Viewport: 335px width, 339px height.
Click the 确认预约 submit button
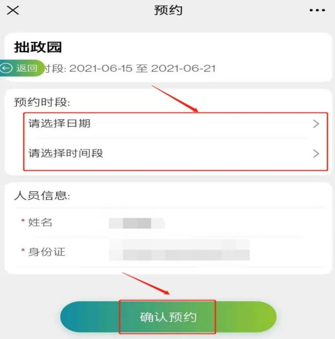tap(168, 317)
